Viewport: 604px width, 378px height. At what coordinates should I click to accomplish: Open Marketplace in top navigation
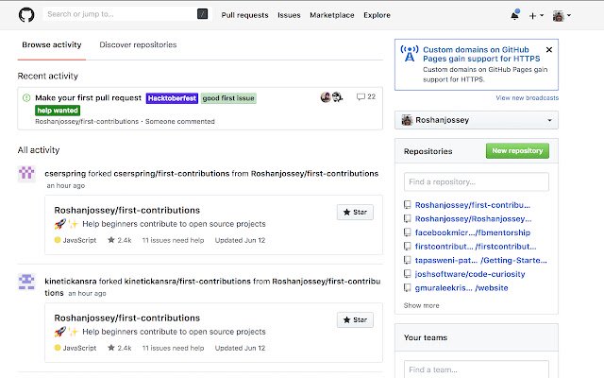[x=331, y=15]
